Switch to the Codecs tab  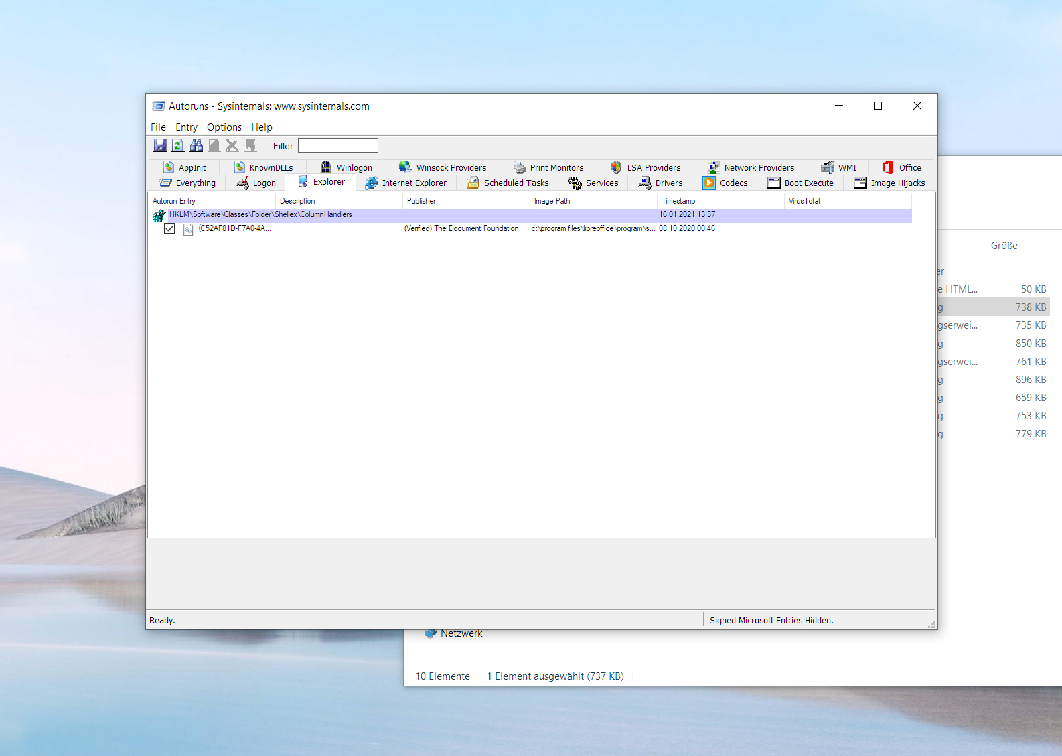(725, 183)
